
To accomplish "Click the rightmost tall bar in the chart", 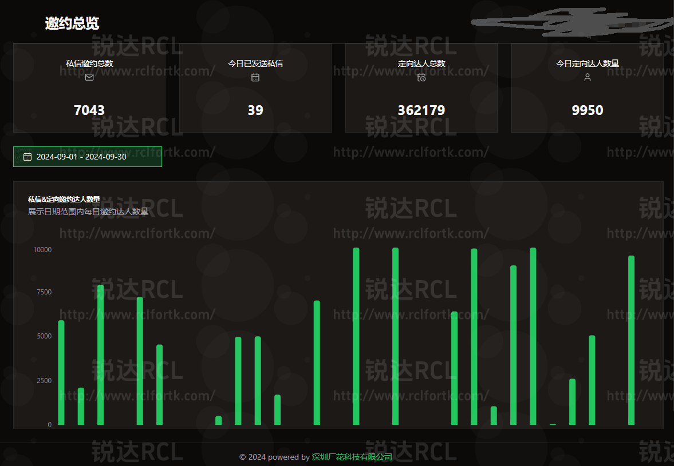I will click(x=632, y=340).
